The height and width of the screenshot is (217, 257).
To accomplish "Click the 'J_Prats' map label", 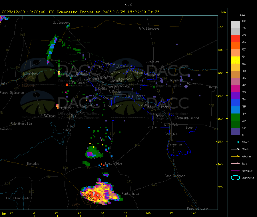I will [x=158, y=116].
